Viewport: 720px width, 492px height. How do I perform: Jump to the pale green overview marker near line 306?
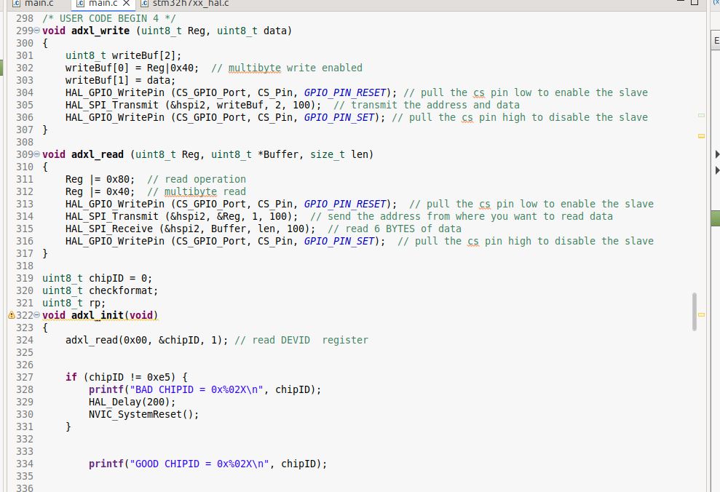point(701,115)
